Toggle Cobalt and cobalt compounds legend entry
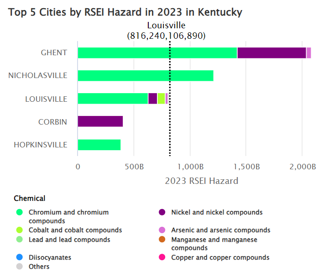This screenshot has width=318, height=277. (75, 230)
